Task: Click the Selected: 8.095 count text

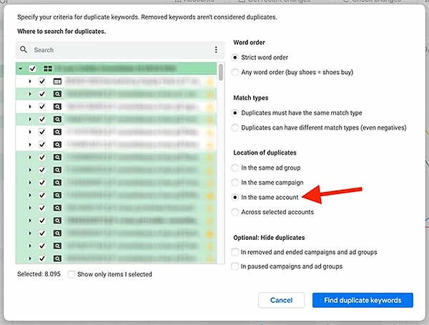Action: pos(39,274)
